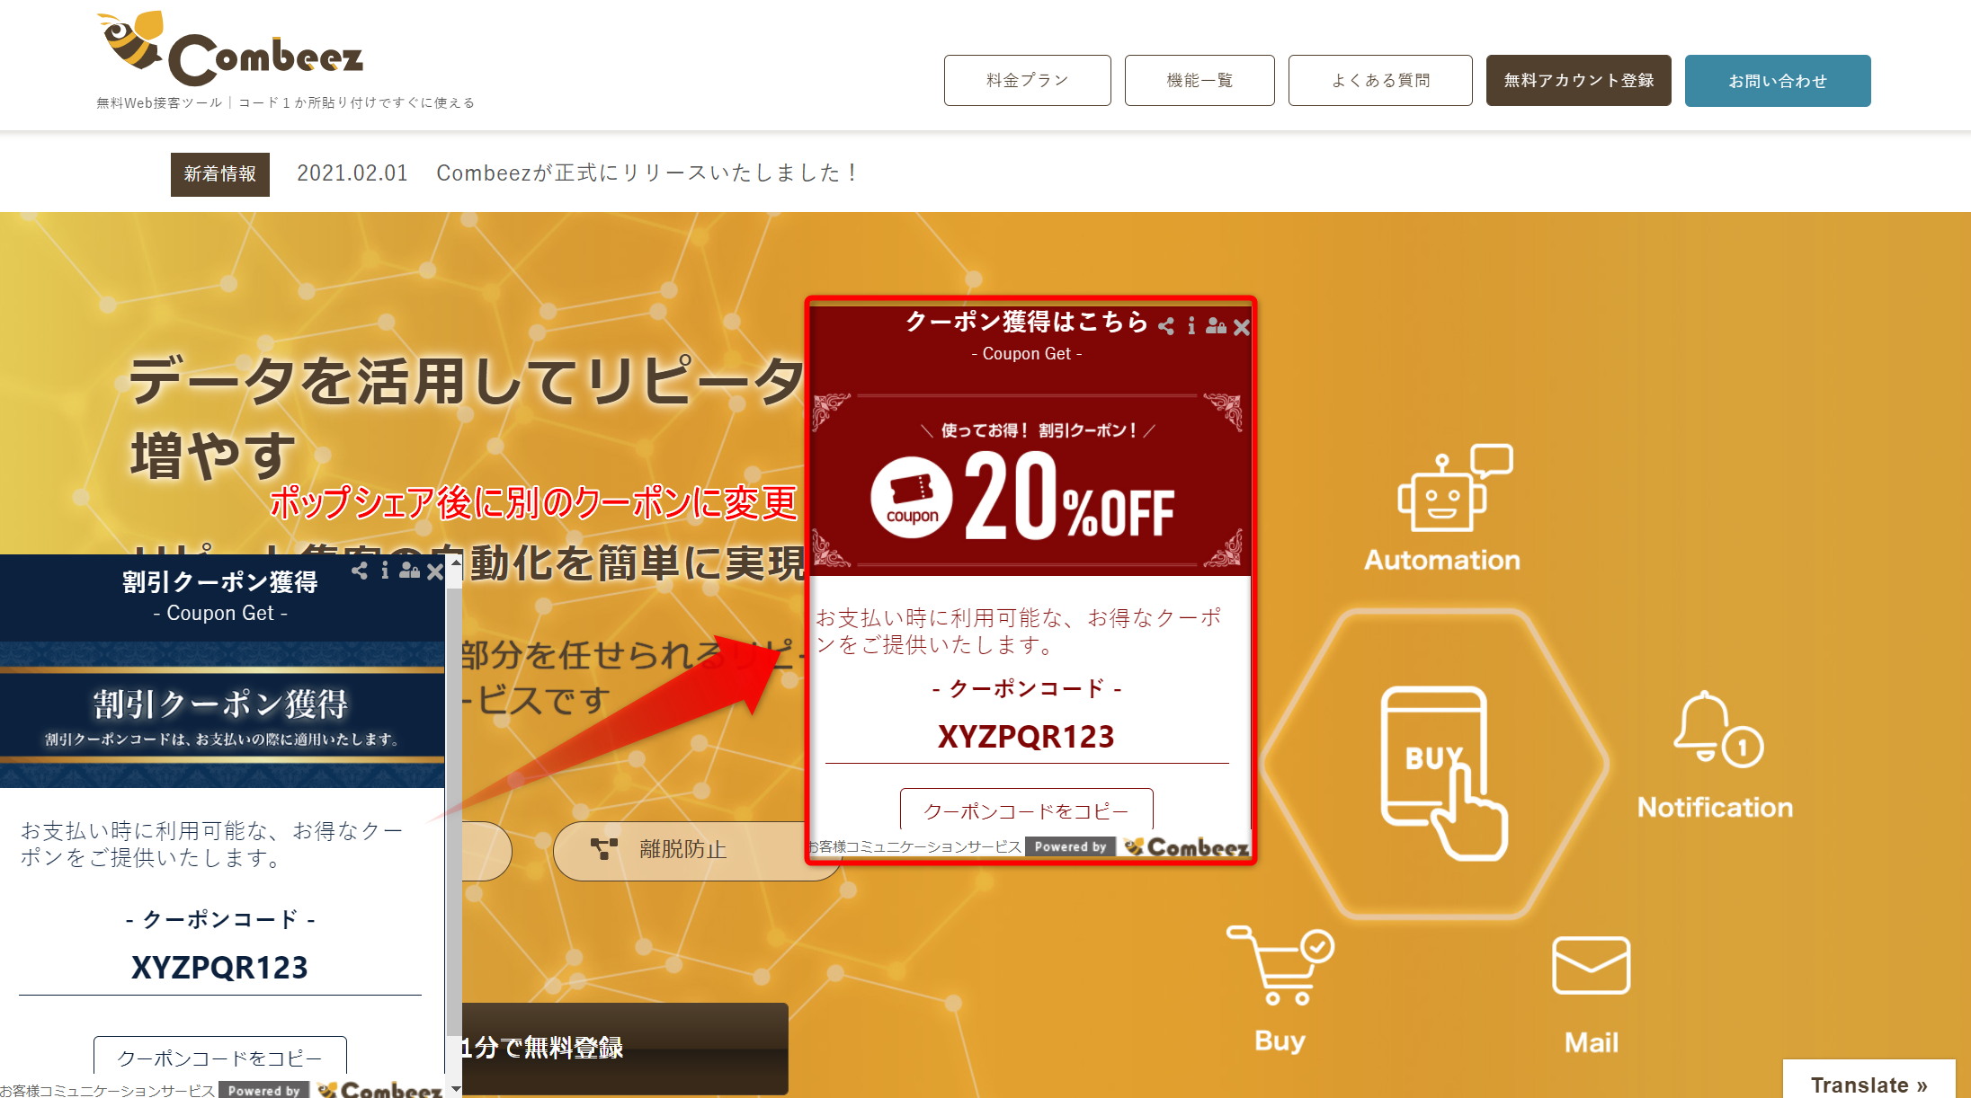Click 無料アカウント登録 button
The height and width of the screenshot is (1098, 1971).
pos(1579,81)
